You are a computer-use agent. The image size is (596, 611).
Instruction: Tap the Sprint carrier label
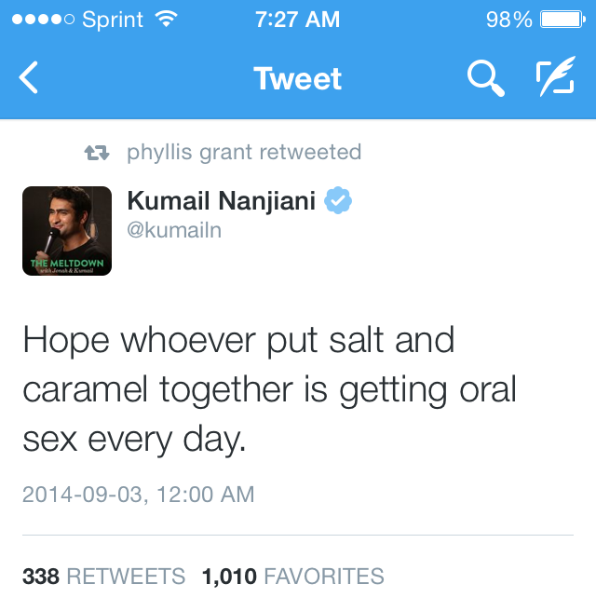tap(113, 20)
